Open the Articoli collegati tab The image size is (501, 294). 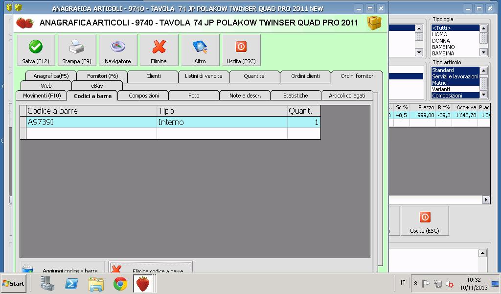[x=347, y=96]
